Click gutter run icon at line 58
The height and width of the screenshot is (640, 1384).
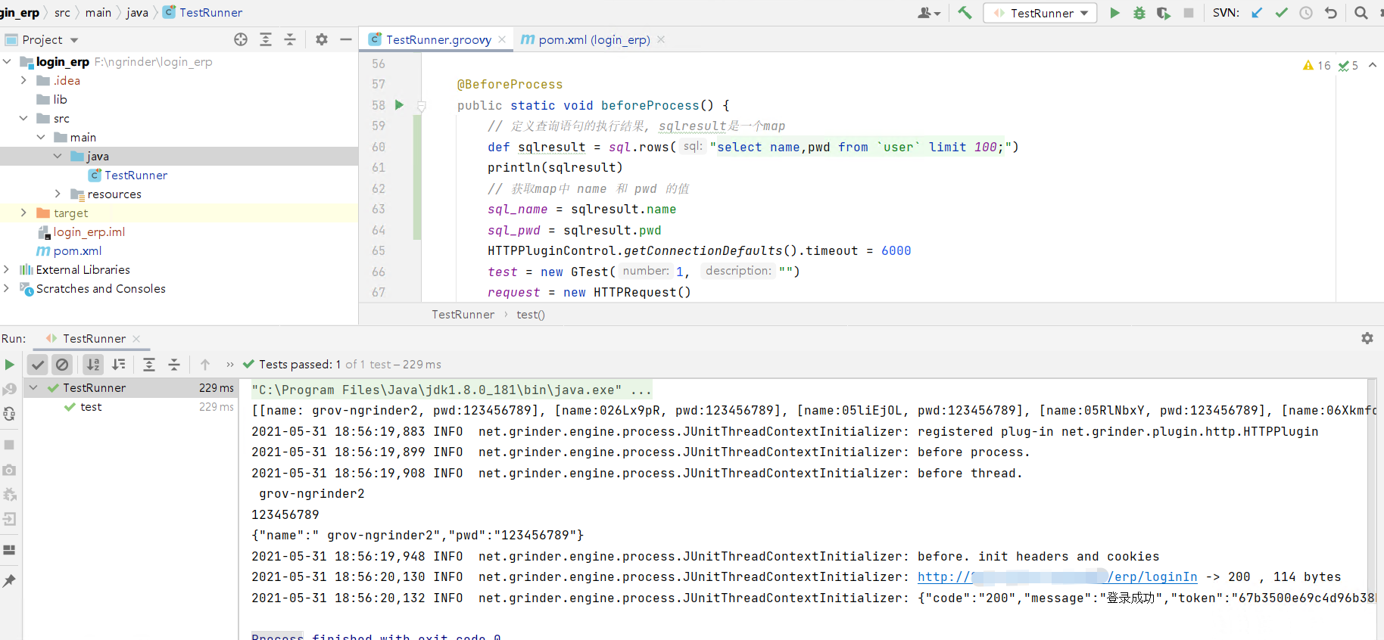(399, 105)
